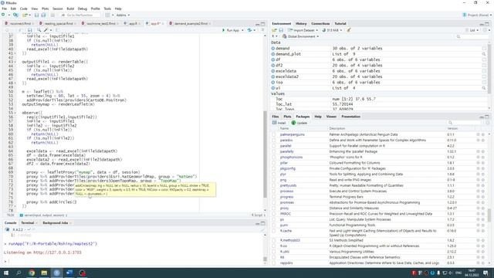This screenshot has width=494, height=278.
Task: Check the processx package checkbox
Action: pyautogui.click(x=274, y=192)
